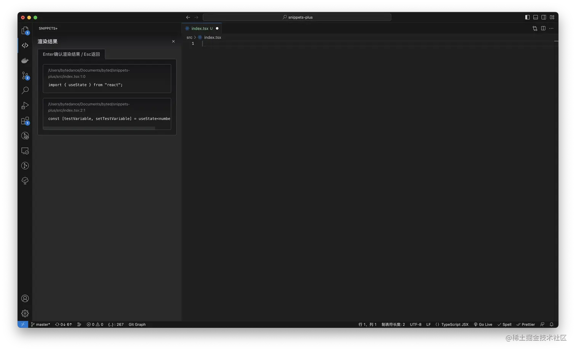The image size is (576, 351).
Task: Toggle the bottom panel layout
Action: tap(536, 17)
